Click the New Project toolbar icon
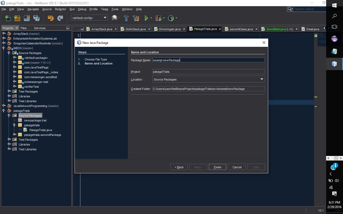Image resolution: width=343 pixels, height=214 pixels. point(17,18)
